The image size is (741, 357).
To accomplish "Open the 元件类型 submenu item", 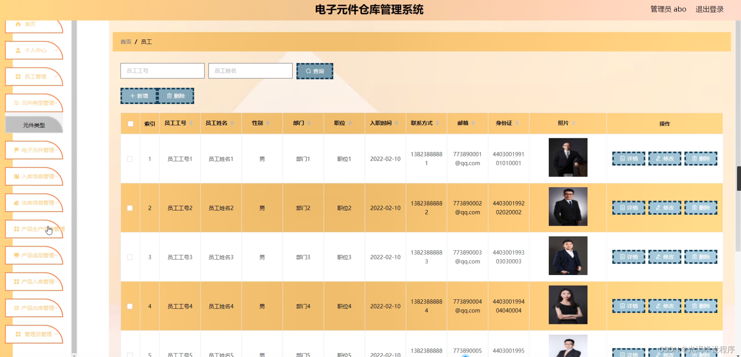I will pyautogui.click(x=34, y=125).
